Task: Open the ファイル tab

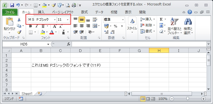Action: pos(10,12)
